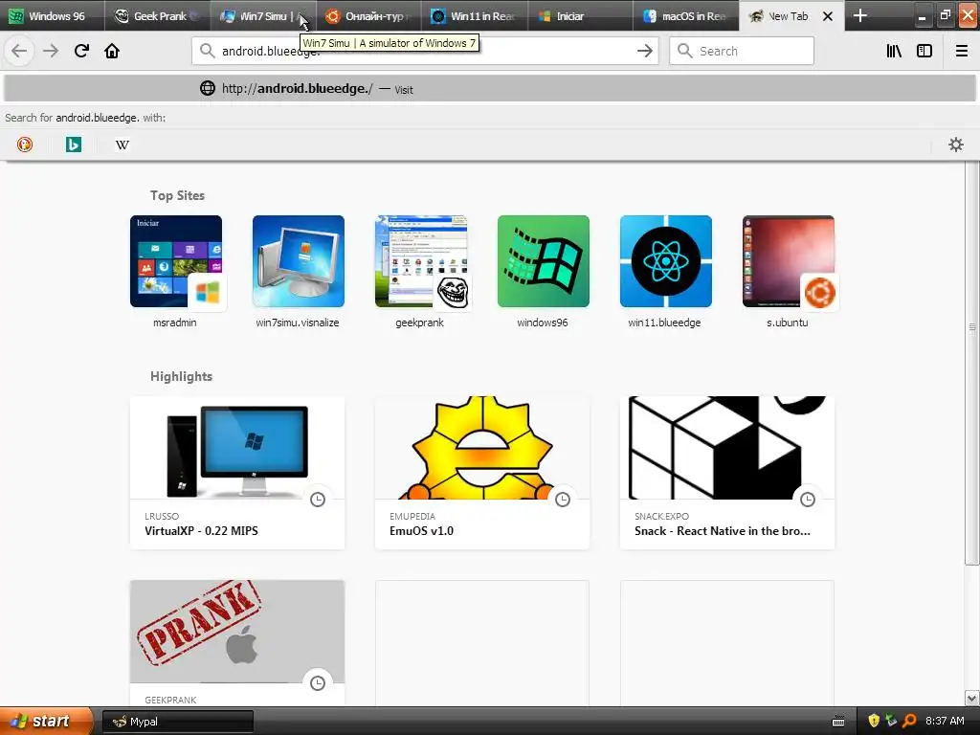980x735 pixels.
Task: Switch to the Windows 96 tab
Action: [53, 15]
